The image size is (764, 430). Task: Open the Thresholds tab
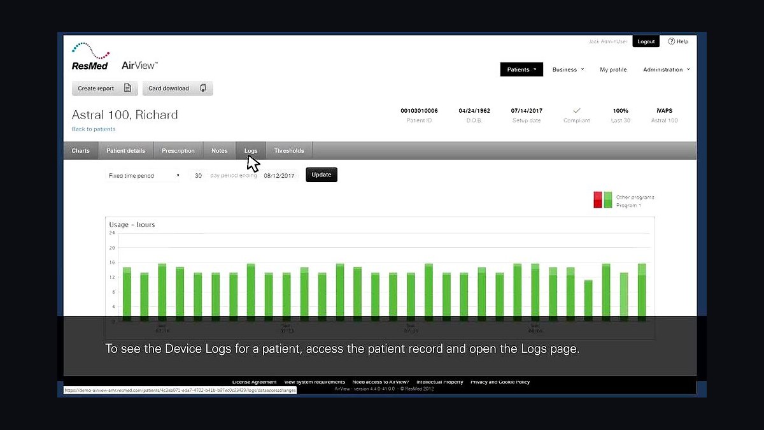click(x=289, y=151)
